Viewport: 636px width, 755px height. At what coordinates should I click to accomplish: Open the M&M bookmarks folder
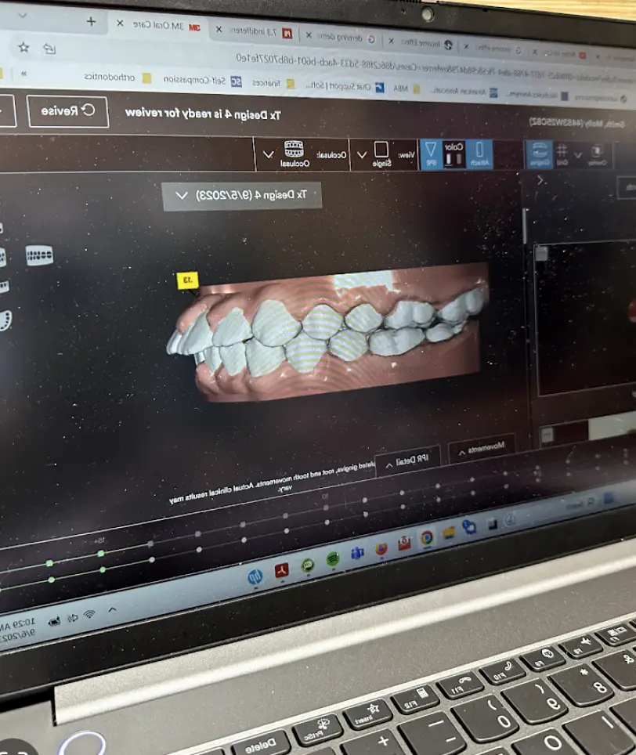pos(407,89)
